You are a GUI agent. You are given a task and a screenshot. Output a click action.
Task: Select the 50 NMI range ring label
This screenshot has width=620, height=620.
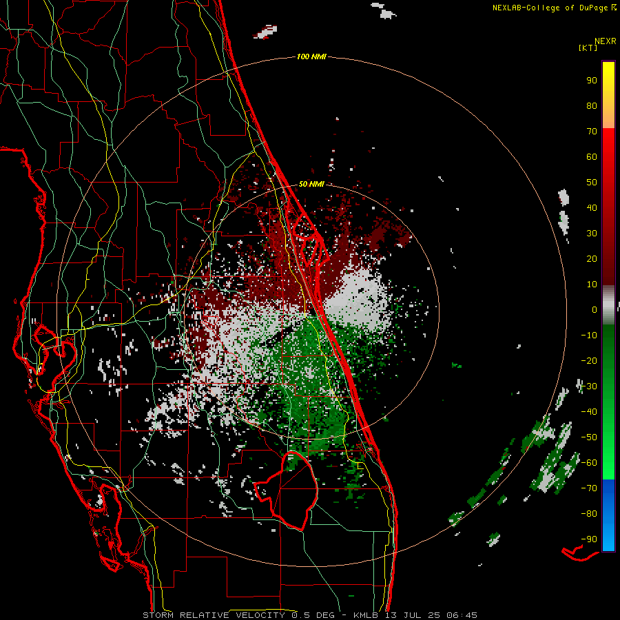click(311, 184)
